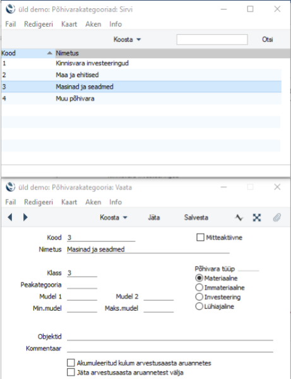The width and height of the screenshot is (291, 379).
Task: Click the expand window cross-arrows icon
Action: click(257, 217)
